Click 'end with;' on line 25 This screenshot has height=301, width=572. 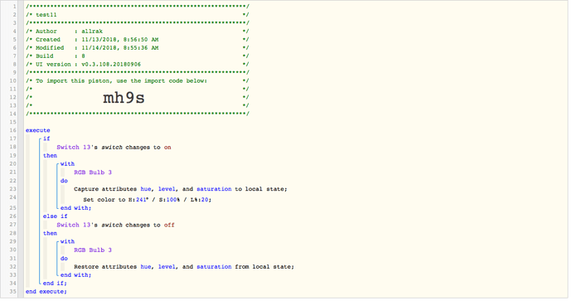(76, 208)
